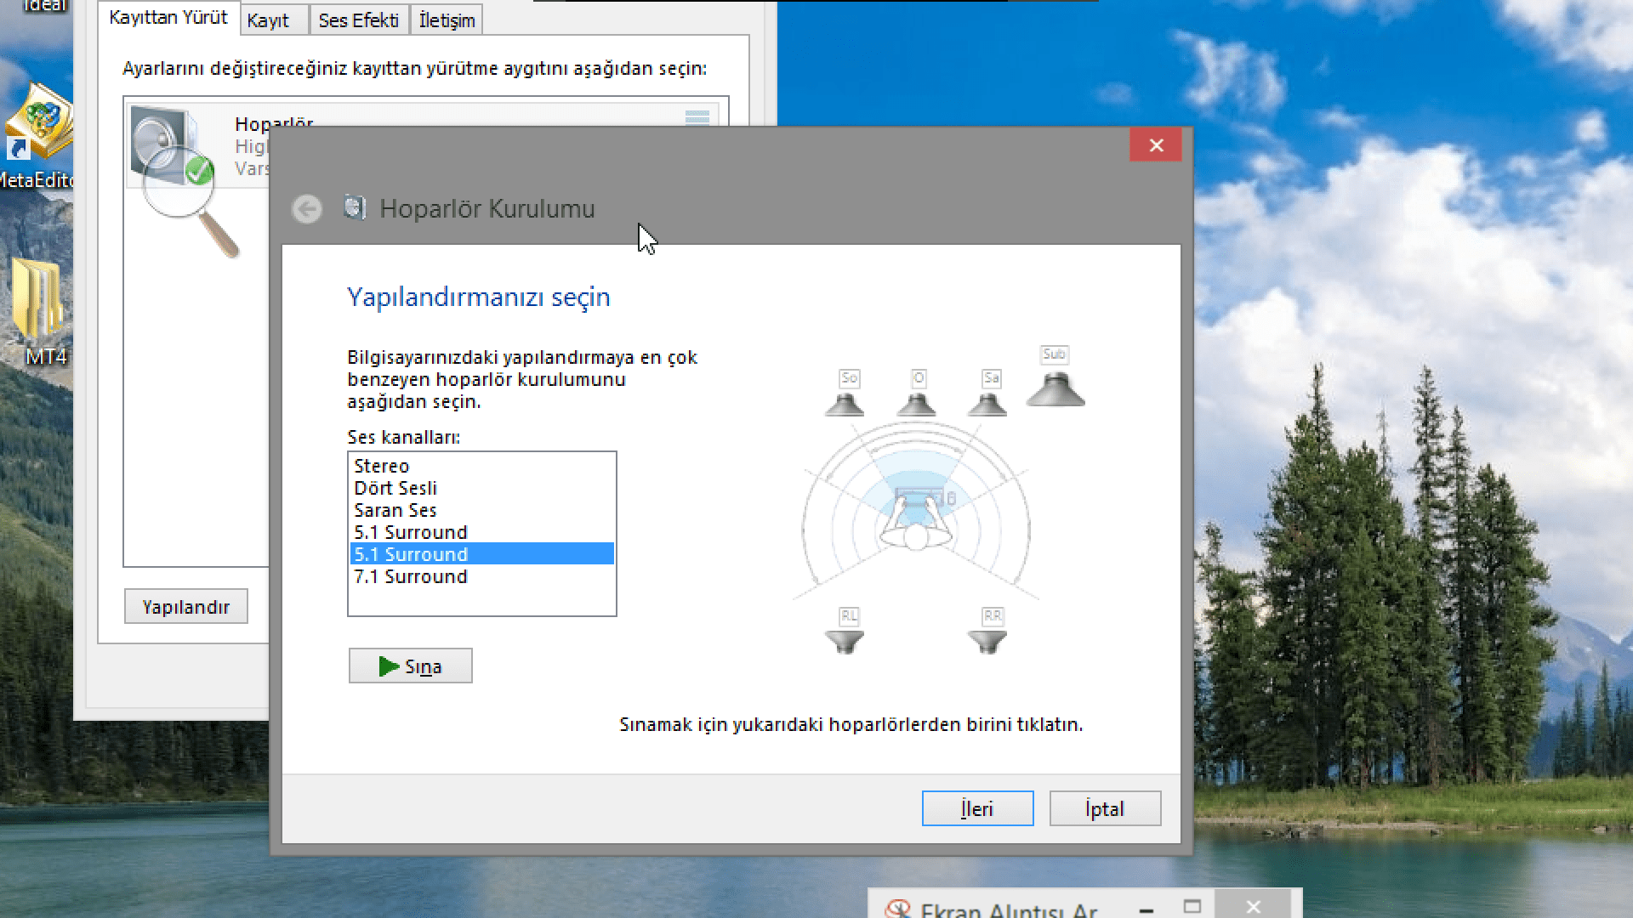Click the rear-right RR speaker icon

click(x=987, y=641)
